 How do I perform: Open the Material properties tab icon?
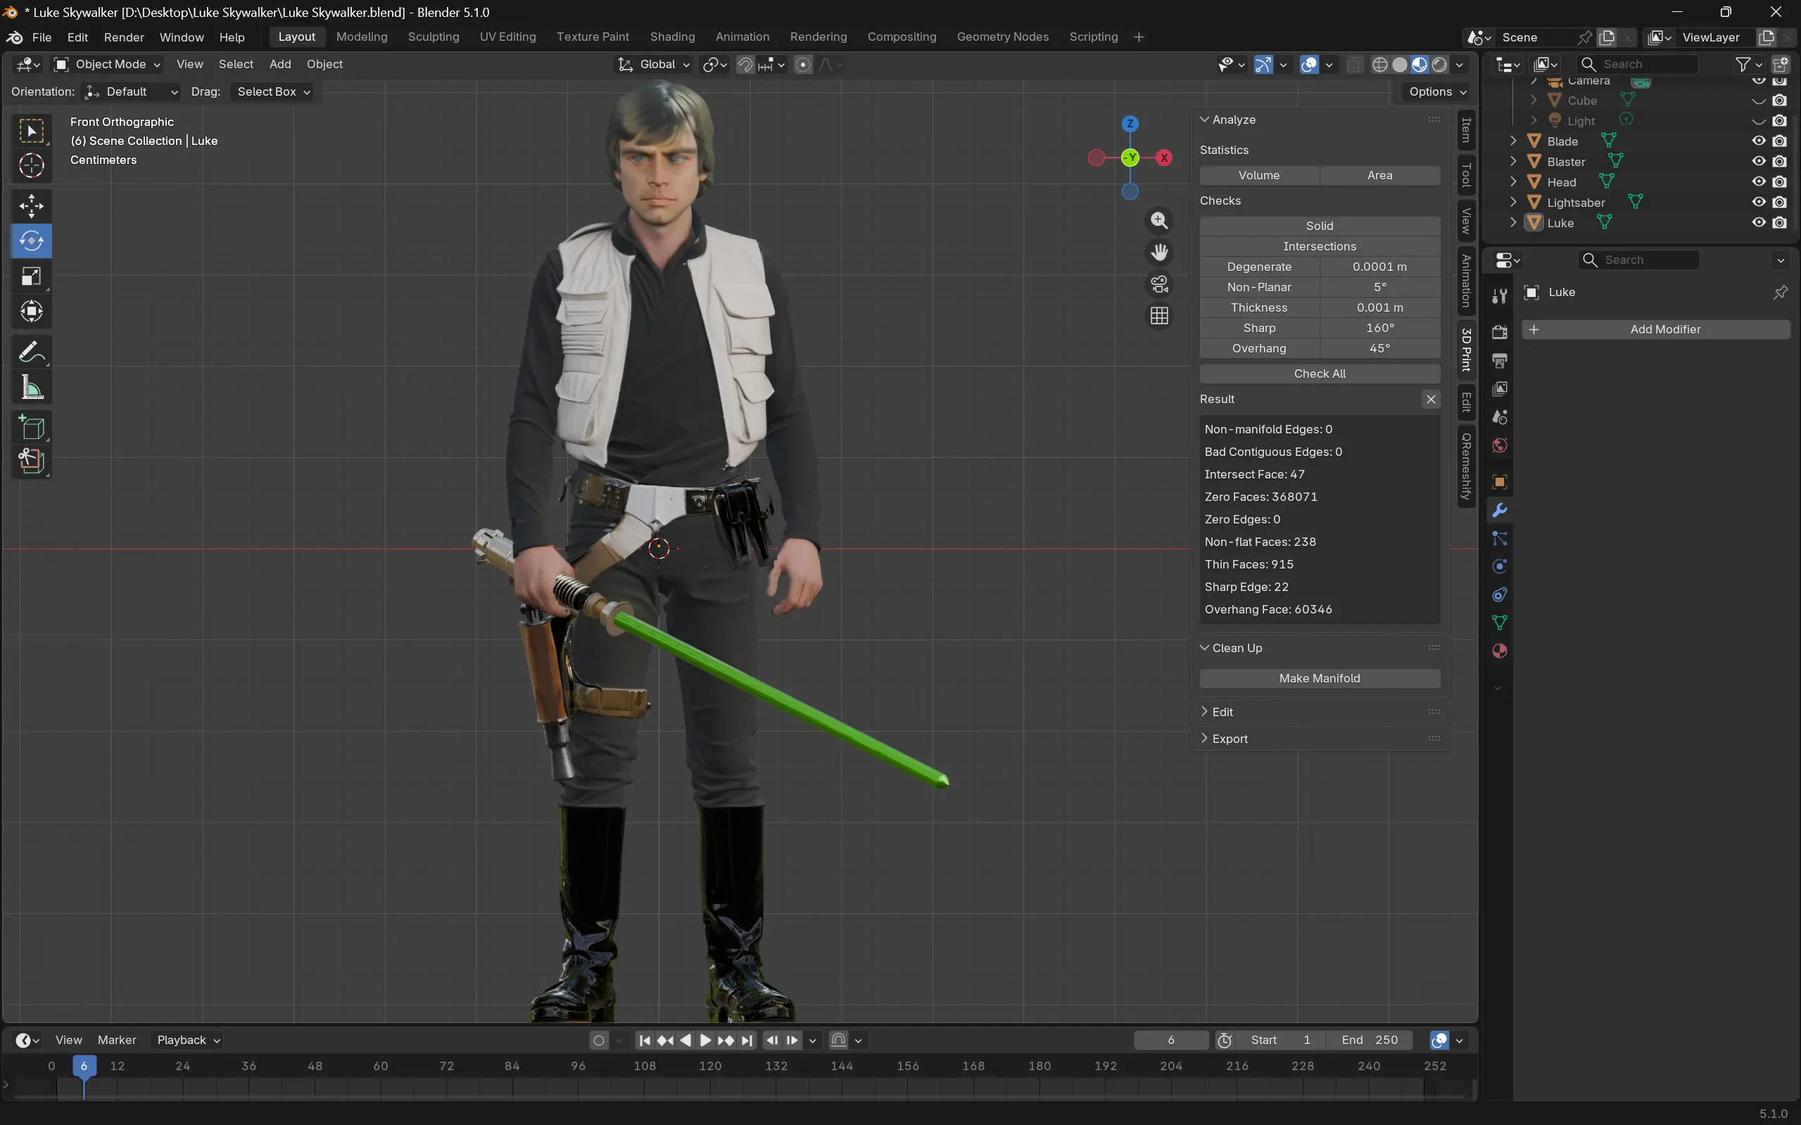point(1500,651)
